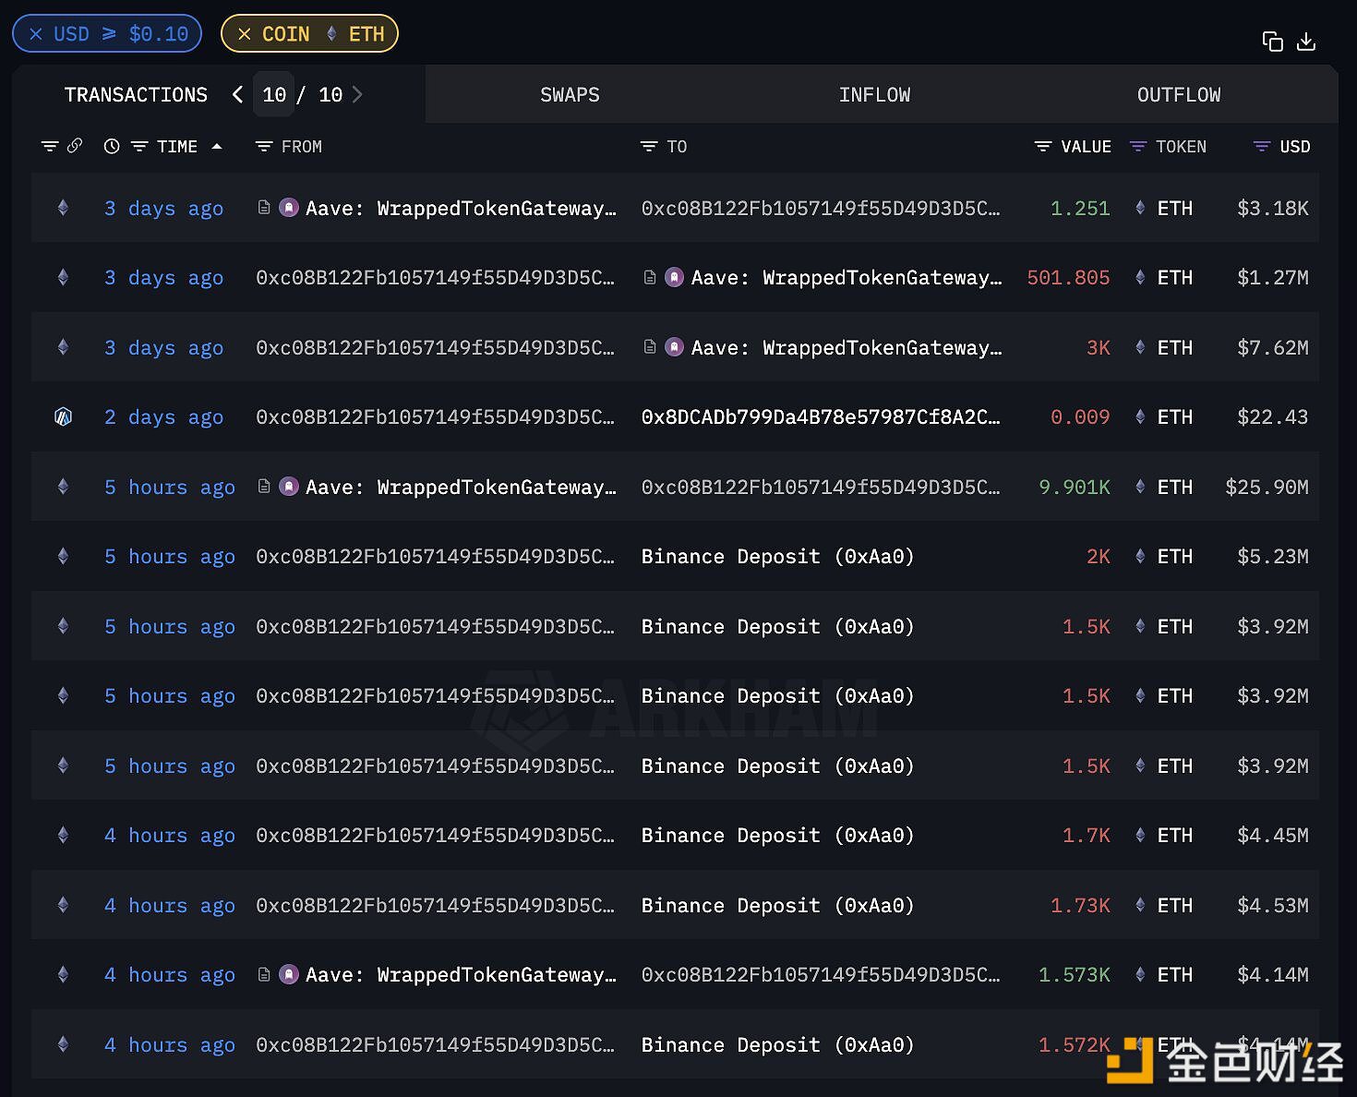
Task: Click the ETH token icon in 2K row
Action: tap(1140, 556)
